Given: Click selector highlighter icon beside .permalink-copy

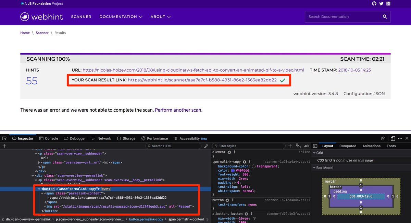Looking at the screenshot, I should (244, 162).
